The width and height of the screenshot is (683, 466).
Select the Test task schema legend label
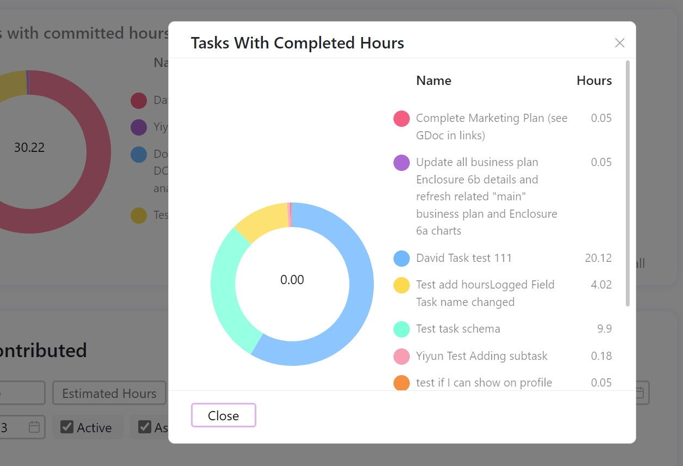[458, 329]
